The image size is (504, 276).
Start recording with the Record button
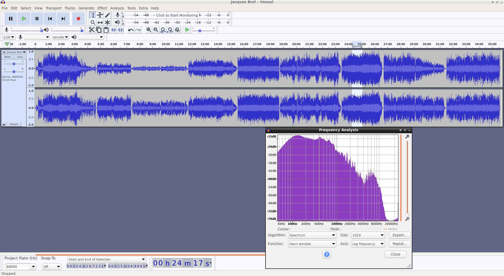tap(78, 19)
